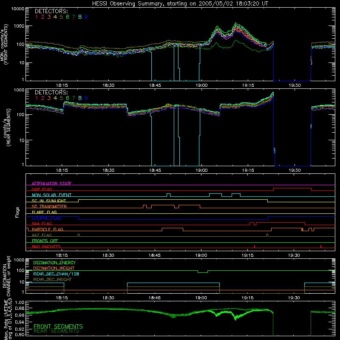Click detector '3' in rear segments legend
Image resolution: width=340 pixels, height=340 pixels.
click(x=49, y=98)
